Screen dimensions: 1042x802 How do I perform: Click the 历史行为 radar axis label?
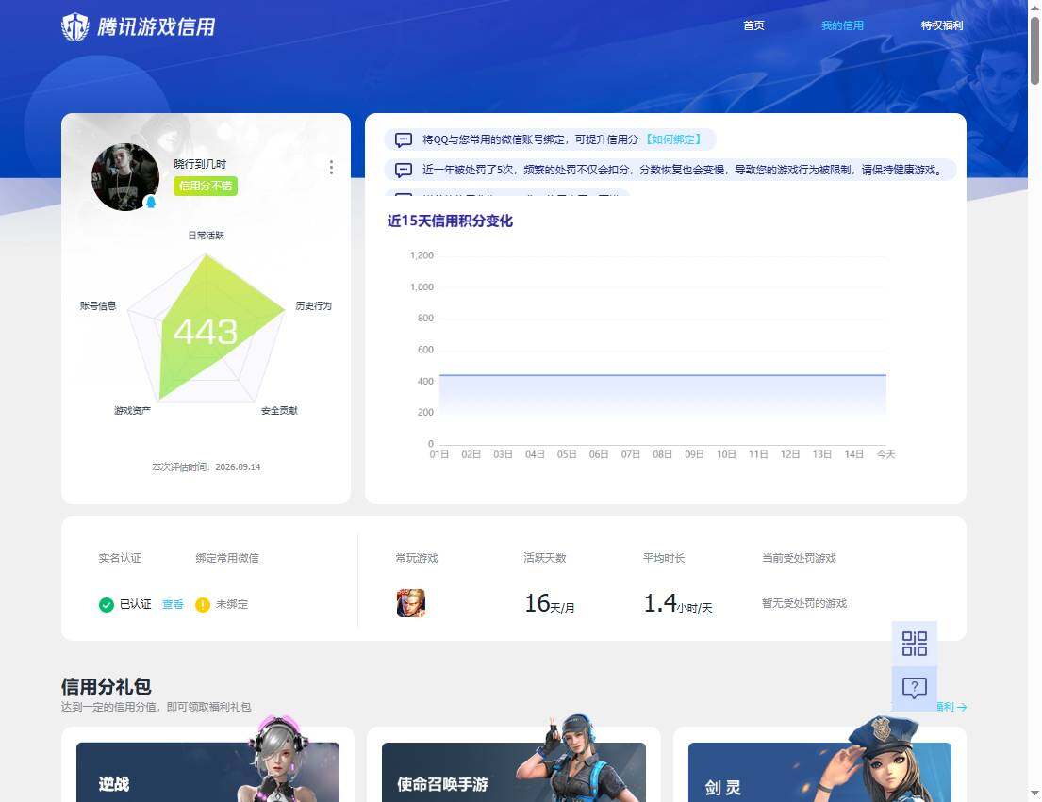314,305
